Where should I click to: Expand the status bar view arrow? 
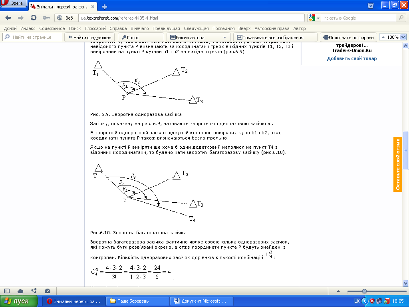(338, 291)
